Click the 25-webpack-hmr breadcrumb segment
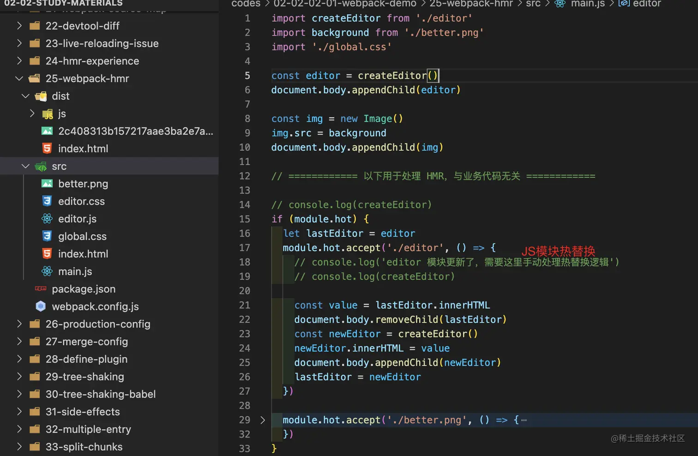The image size is (698, 456). coord(471,4)
